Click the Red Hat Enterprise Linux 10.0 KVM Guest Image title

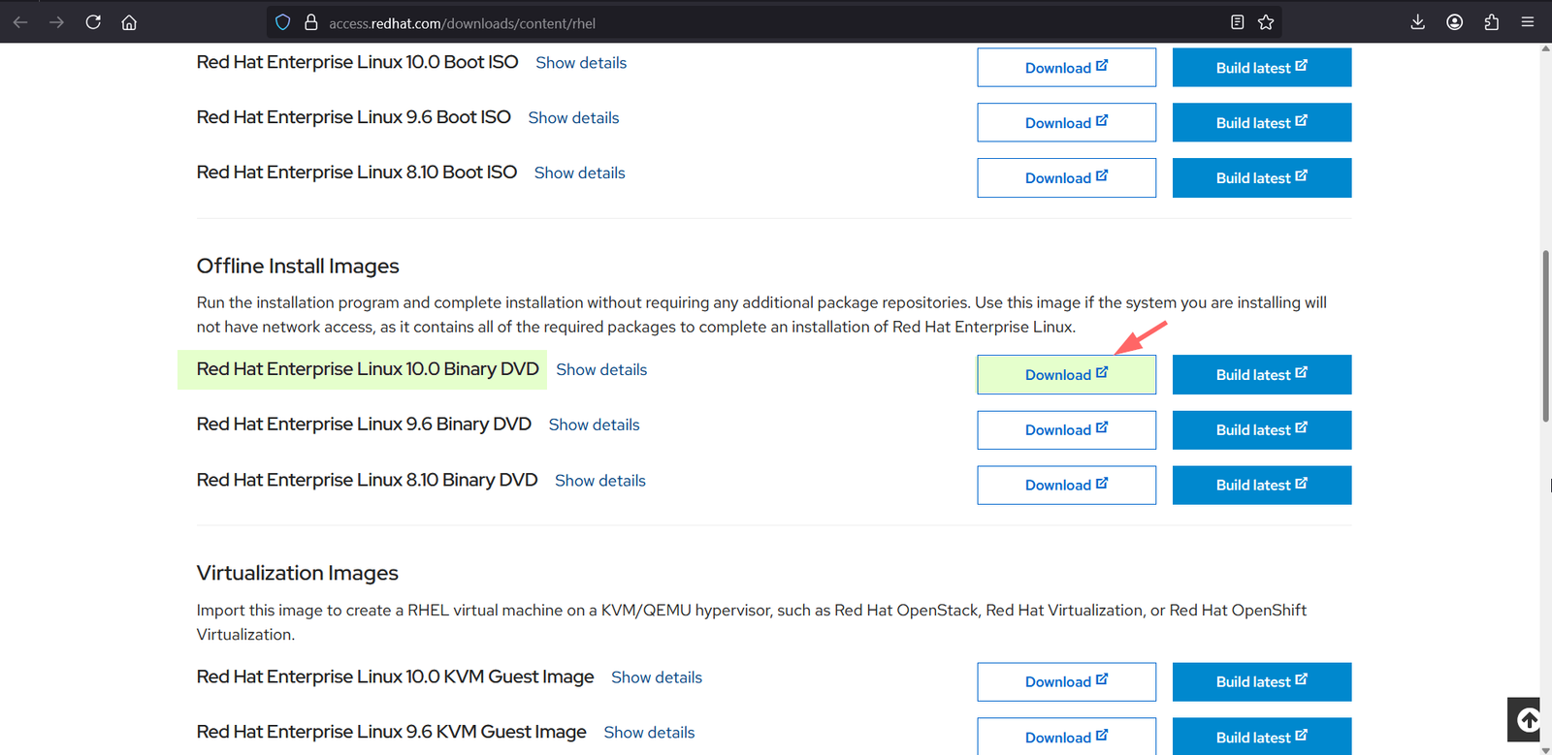pos(395,676)
